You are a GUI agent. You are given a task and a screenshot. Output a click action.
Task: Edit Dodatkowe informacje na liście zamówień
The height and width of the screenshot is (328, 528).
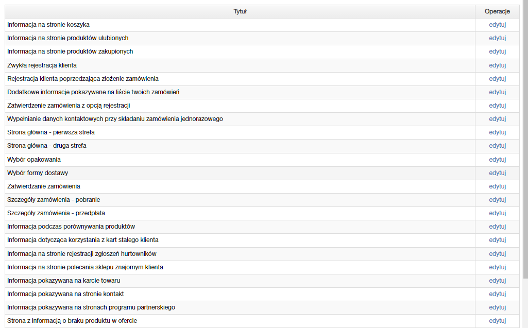pyautogui.click(x=498, y=92)
